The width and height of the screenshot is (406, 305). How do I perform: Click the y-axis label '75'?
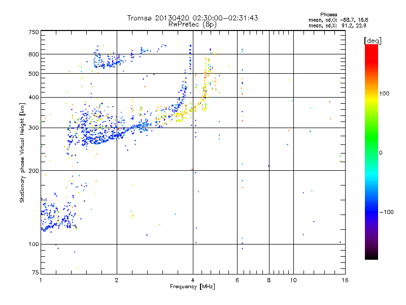(x=36, y=272)
